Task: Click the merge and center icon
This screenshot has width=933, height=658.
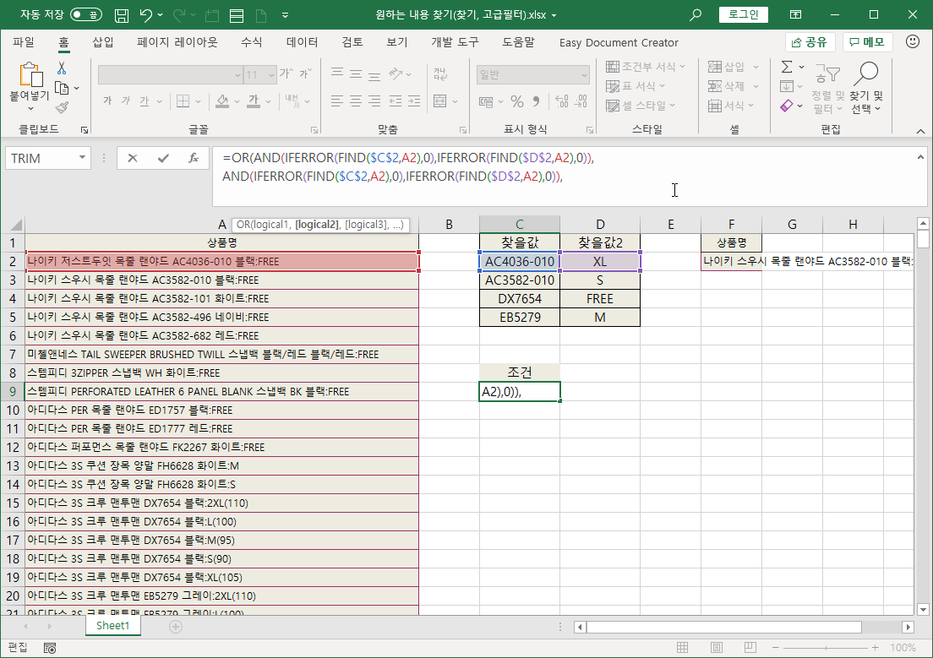Action: (x=439, y=101)
